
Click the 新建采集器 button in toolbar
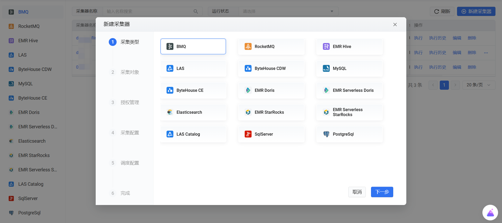tap(476, 11)
